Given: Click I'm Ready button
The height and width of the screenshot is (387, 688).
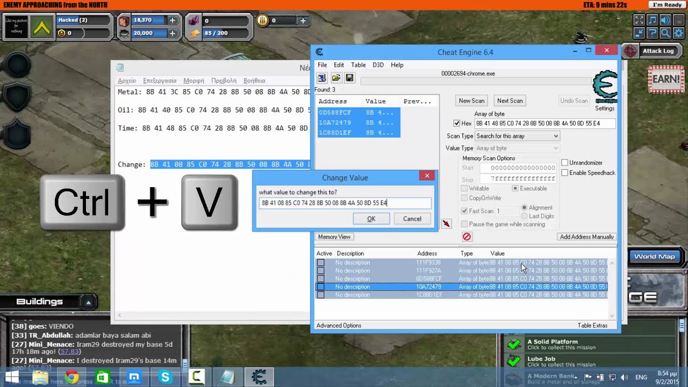Looking at the screenshot, I should click(x=666, y=5).
